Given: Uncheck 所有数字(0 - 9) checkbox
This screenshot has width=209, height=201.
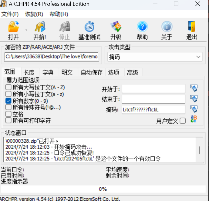Looking at the screenshot, I should click(8, 101).
